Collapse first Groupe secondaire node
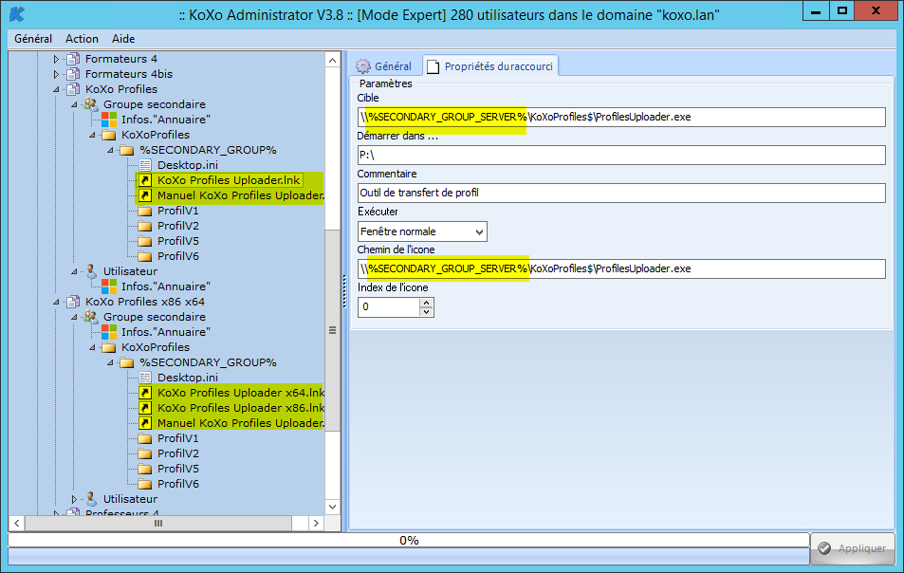Image resolution: width=904 pixels, height=573 pixels. pyautogui.click(x=74, y=104)
